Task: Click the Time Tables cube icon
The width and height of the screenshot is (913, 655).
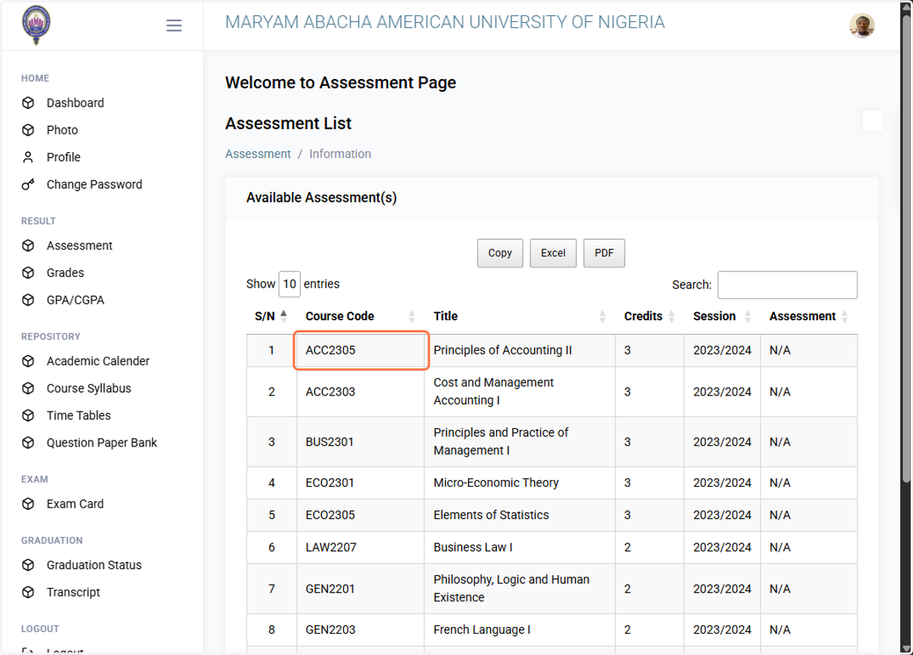Action: 28,416
